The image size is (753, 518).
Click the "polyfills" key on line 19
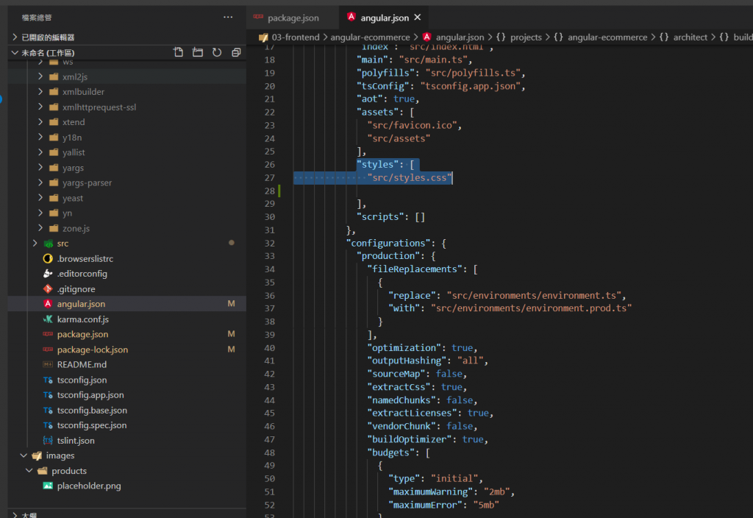point(385,73)
